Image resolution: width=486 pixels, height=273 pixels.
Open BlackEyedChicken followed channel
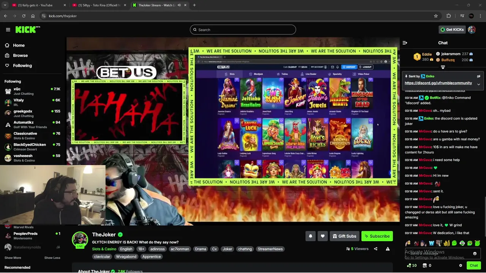pos(32,147)
